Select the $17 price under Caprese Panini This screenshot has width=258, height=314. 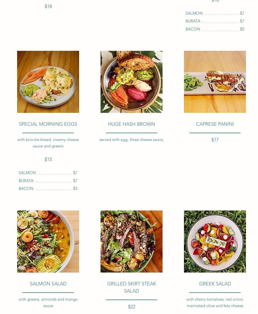215,140
